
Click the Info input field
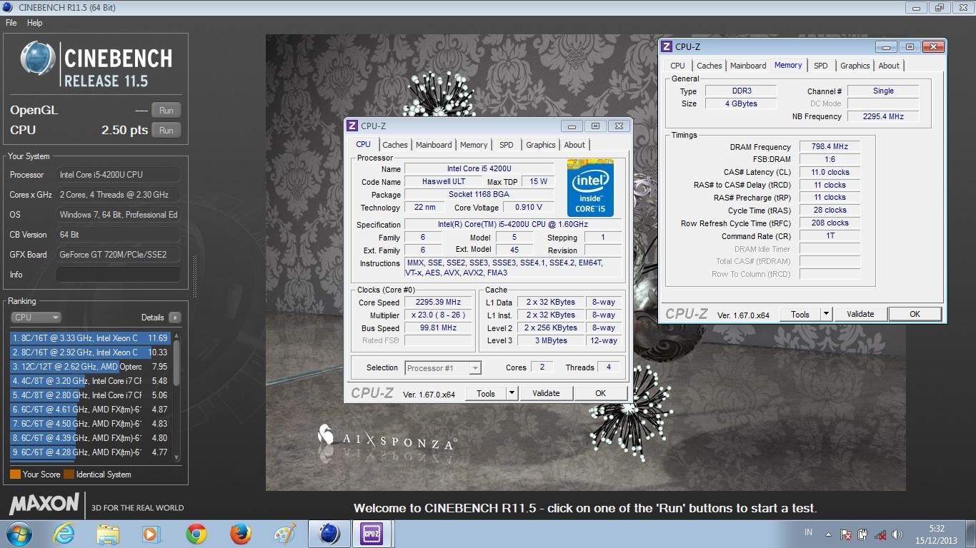tap(118, 275)
